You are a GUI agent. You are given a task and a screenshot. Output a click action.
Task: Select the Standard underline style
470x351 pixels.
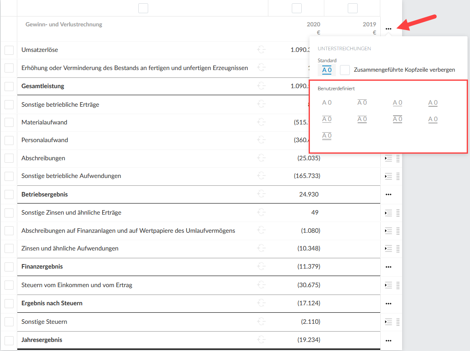[327, 70]
